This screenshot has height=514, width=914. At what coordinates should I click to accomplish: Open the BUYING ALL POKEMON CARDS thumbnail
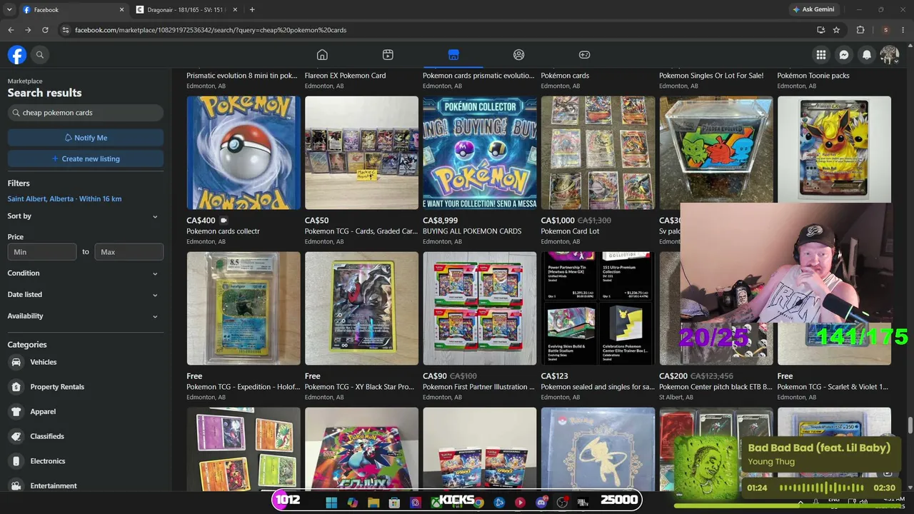tap(480, 153)
